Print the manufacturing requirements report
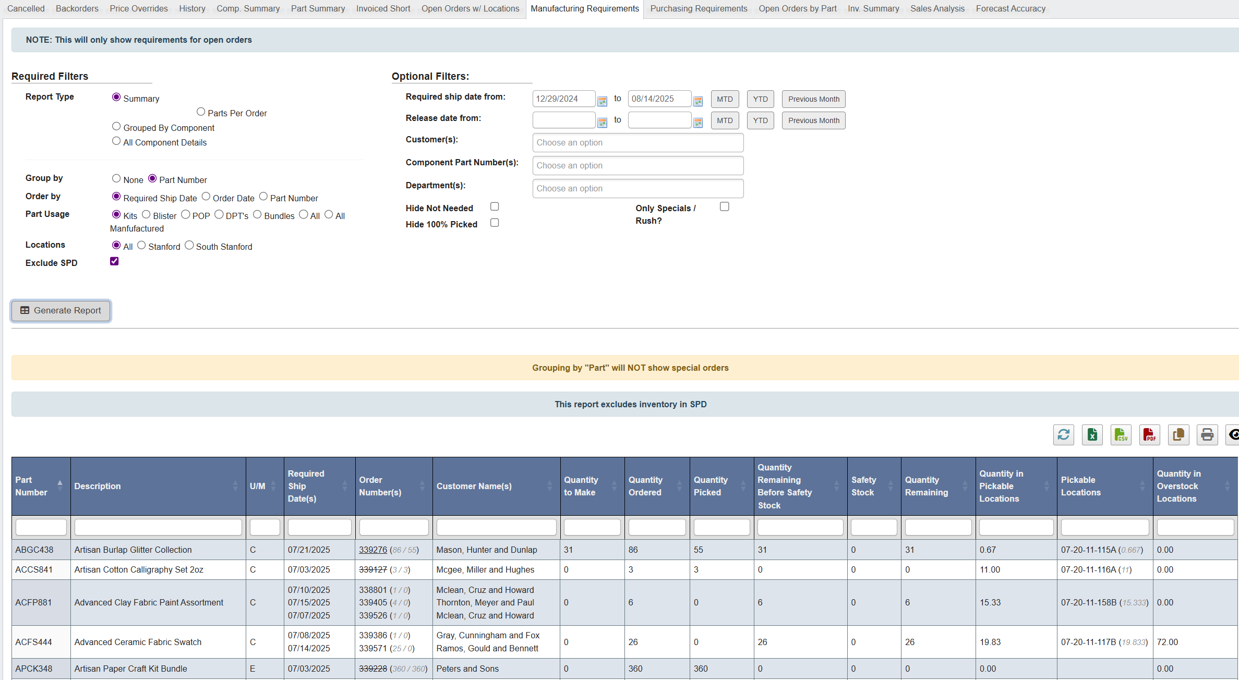This screenshot has height=680, width=1239. 1207,435
